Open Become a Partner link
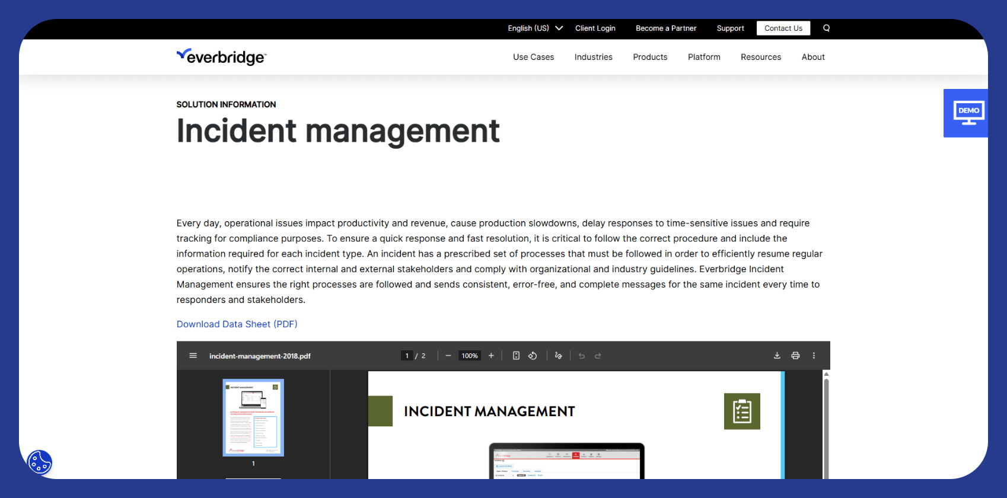 tap(666, 28)
